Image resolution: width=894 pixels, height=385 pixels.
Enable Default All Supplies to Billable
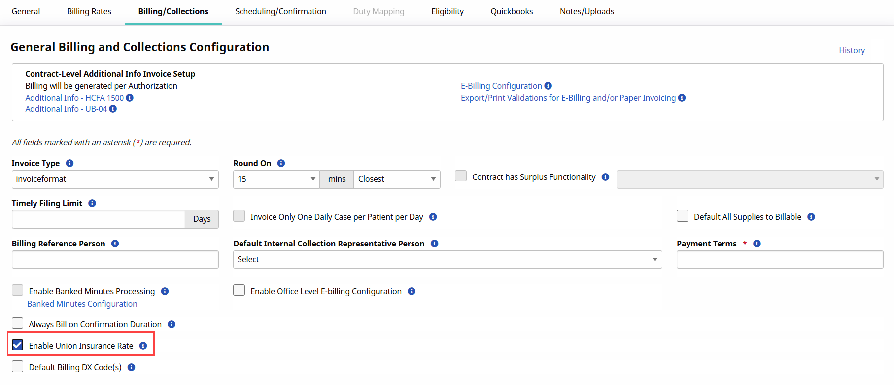(x=683, y=216)
